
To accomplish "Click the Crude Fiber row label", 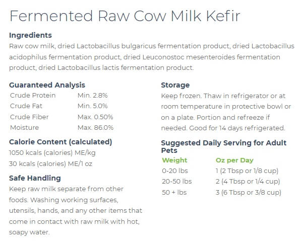I will [x=29, y=117].
